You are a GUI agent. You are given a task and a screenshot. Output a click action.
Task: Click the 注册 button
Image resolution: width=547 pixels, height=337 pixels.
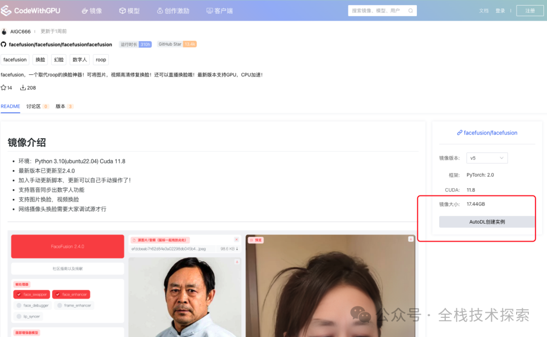530,11
